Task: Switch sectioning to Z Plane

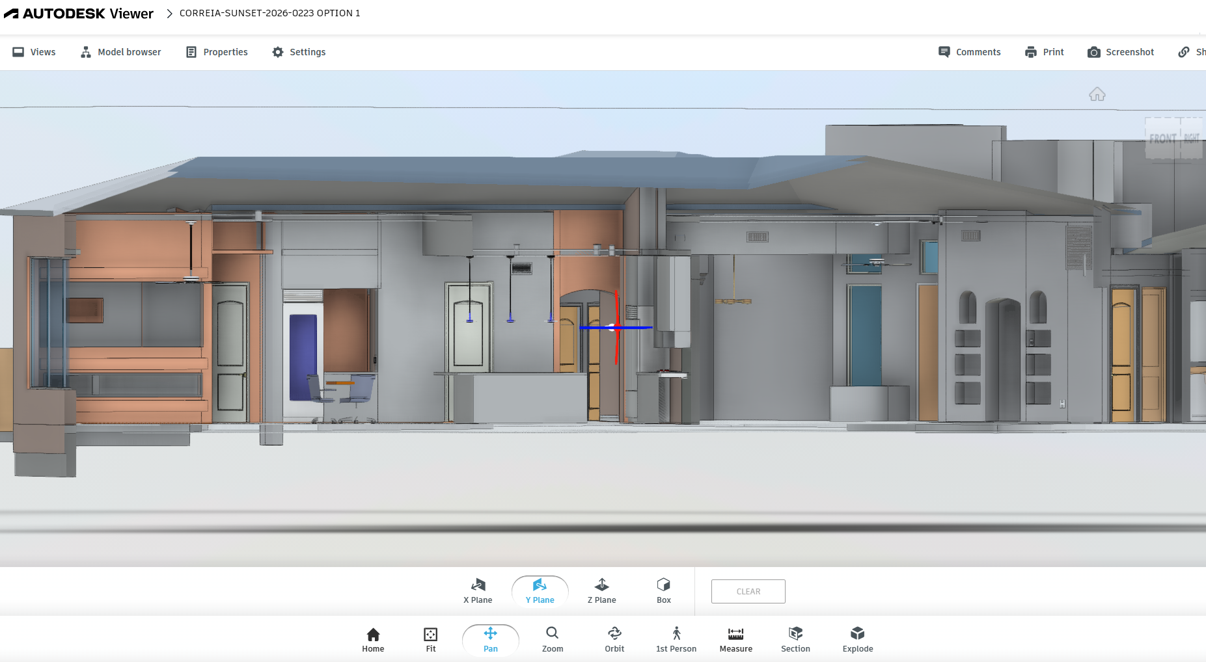Action: point(601,590)
